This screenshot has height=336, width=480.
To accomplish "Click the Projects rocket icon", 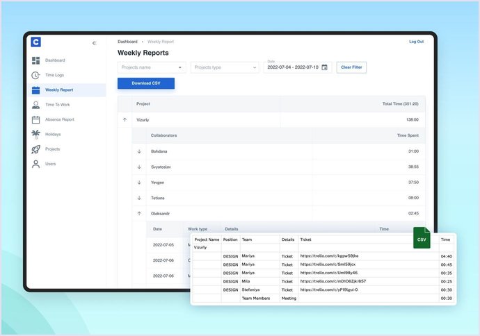I will (x=35, y=149).
